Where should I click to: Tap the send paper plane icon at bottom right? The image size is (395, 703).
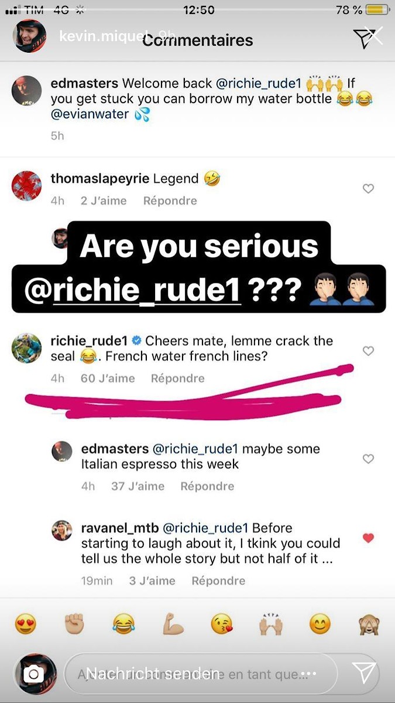point(364,673)
